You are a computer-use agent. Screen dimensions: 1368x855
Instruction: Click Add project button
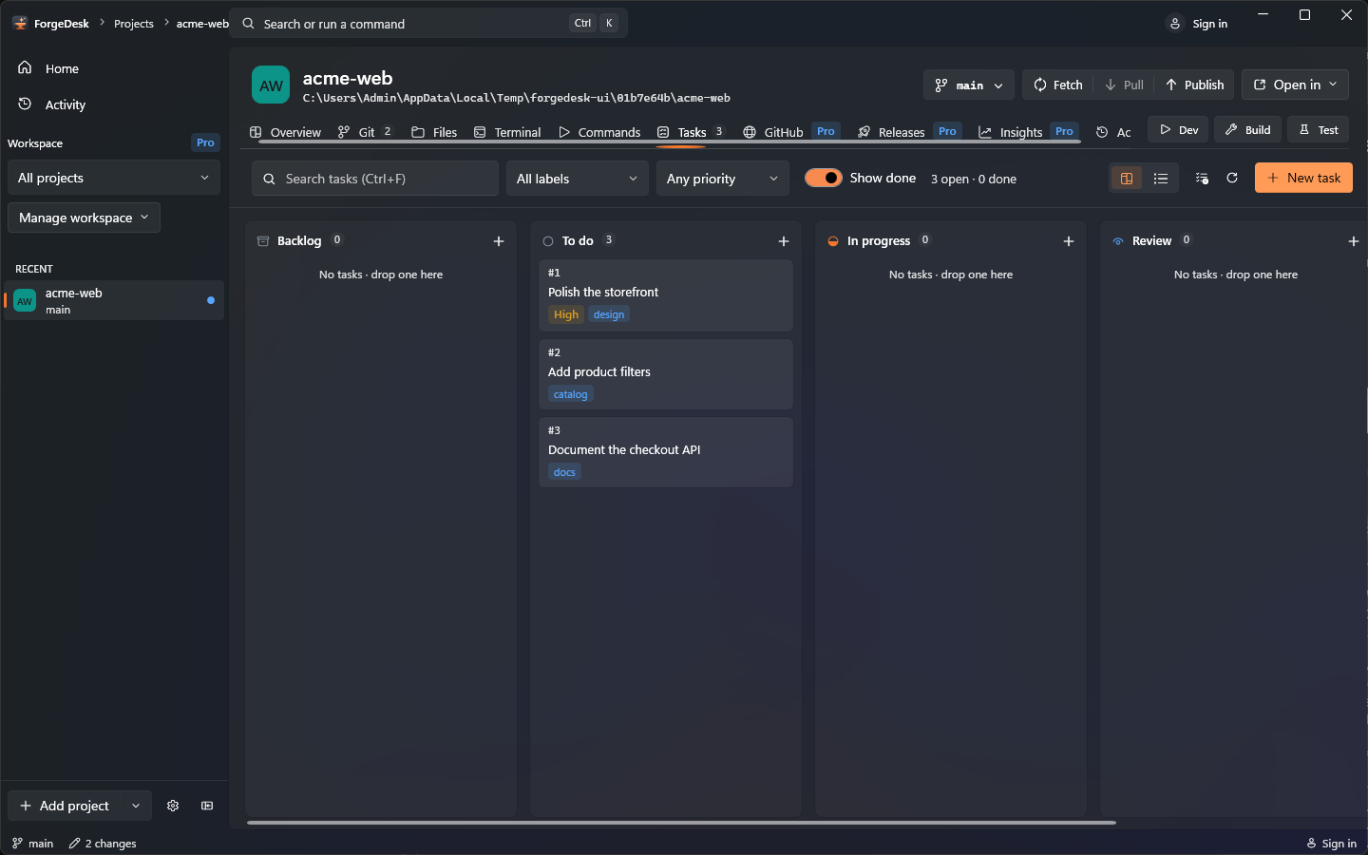pos(66,806)
